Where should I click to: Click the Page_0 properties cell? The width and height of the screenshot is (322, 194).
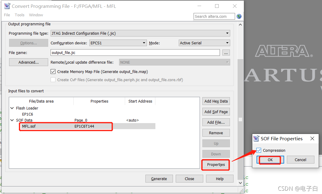click(x=81, y=120)
